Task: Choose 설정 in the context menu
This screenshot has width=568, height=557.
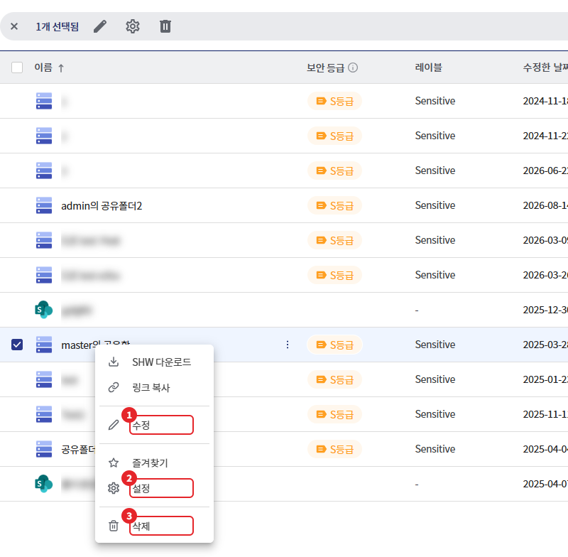Action: coord(141,489)
